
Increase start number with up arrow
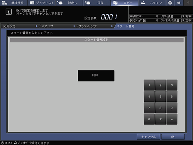(172, 119)
